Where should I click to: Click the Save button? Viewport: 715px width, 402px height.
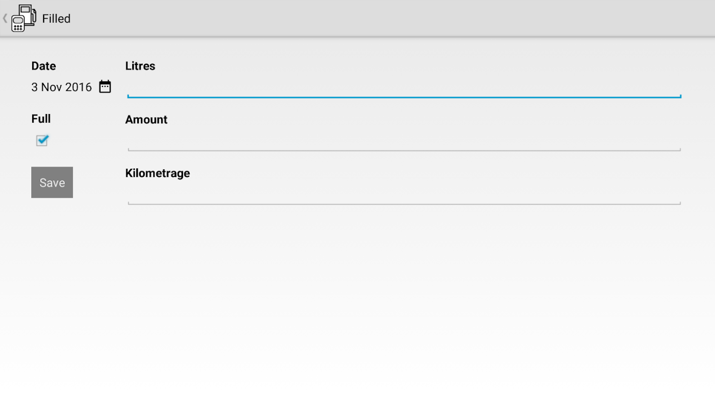pos(52,182)
